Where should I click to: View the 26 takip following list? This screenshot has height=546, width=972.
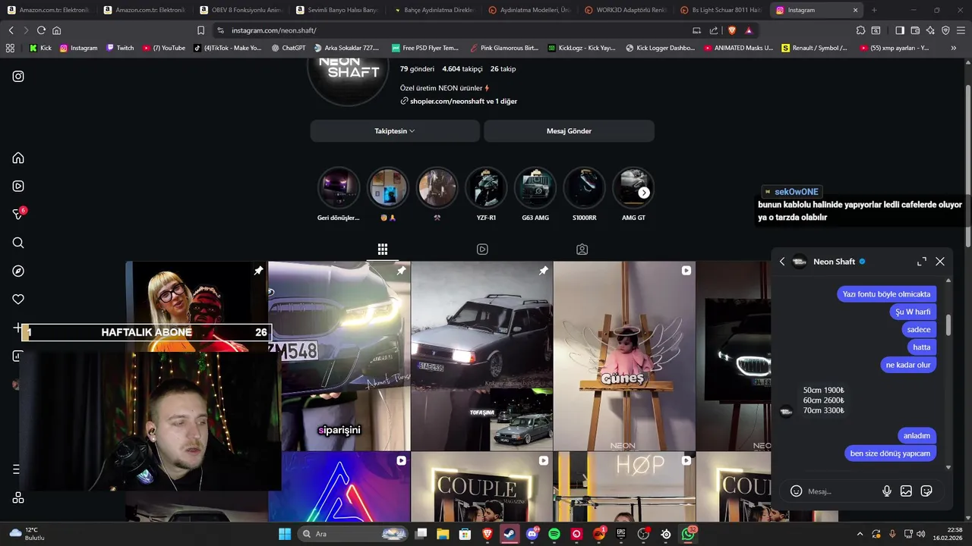(x=503, y=68)
